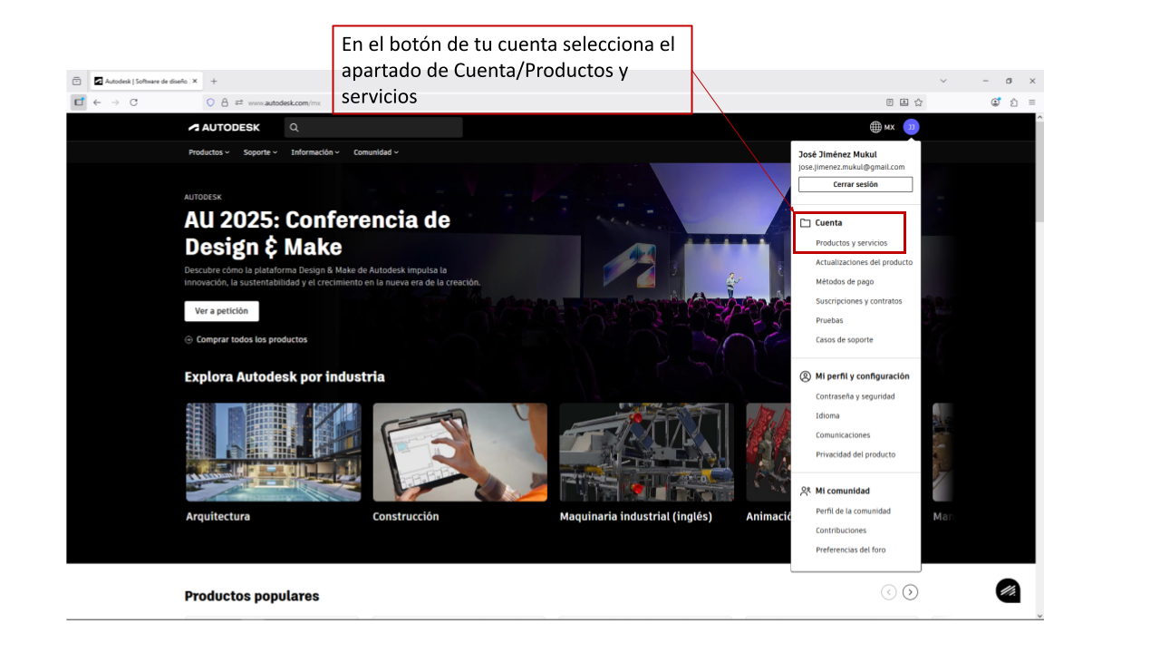
Task: Open Métodos de pago
Action: coord(845,282)
